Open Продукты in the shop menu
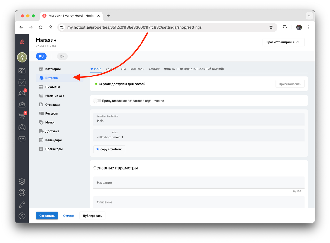This screenshot has width=330, height=243. [x=60, y=86]
